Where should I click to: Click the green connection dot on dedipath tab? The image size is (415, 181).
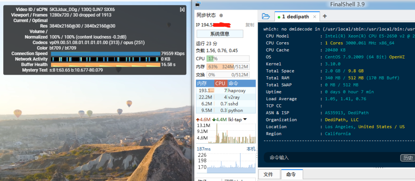point(279,17)
